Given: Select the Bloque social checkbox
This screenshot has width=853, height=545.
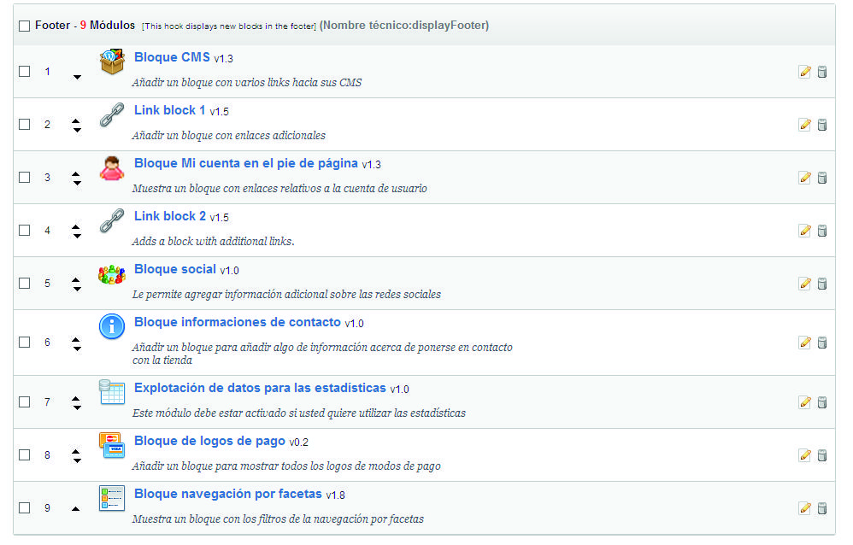Looking at the screenshot, I should click(x=25, y=284).
